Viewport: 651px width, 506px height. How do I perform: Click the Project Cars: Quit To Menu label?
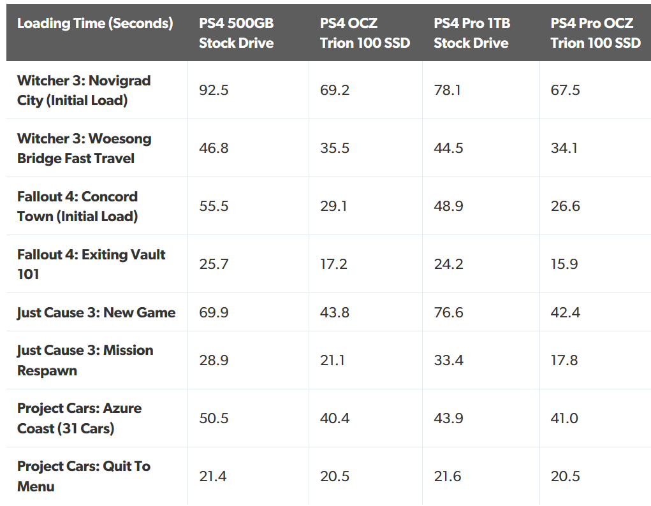click(x=84, y=477)
